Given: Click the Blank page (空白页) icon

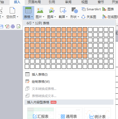Looking at the screenshot, I should coord(12,10).
